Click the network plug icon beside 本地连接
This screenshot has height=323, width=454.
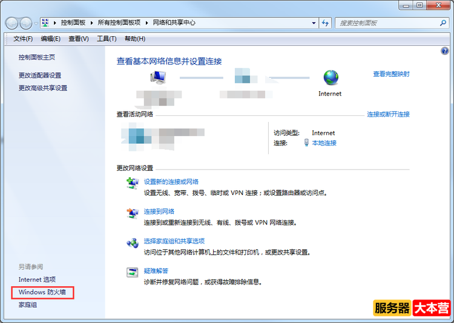(306, 142)
